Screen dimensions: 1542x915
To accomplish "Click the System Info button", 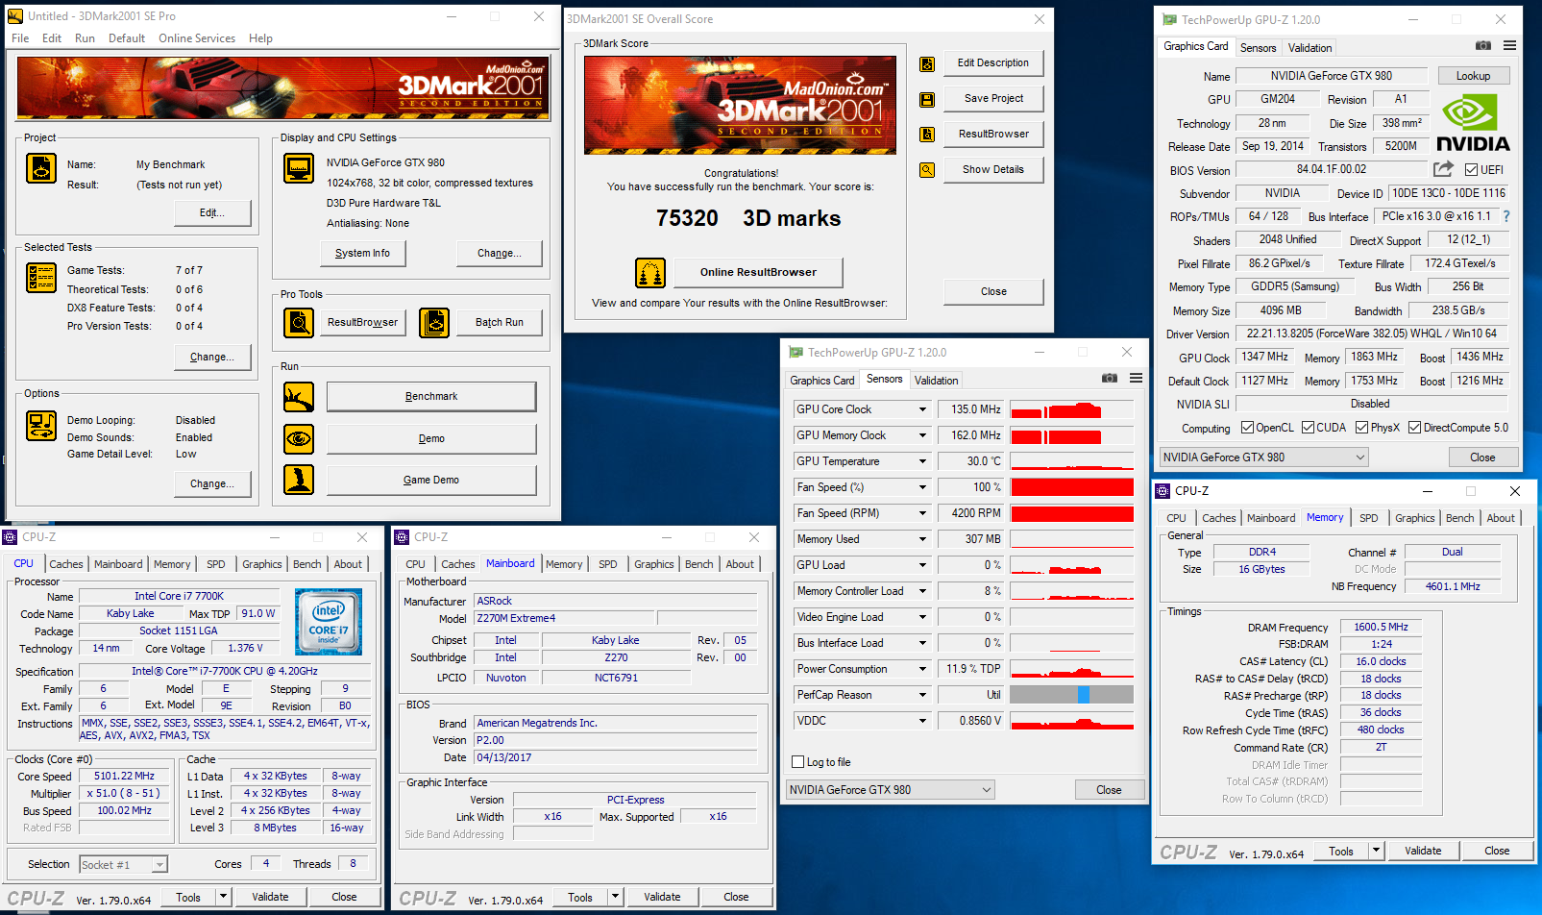I will tap(362, 254).
